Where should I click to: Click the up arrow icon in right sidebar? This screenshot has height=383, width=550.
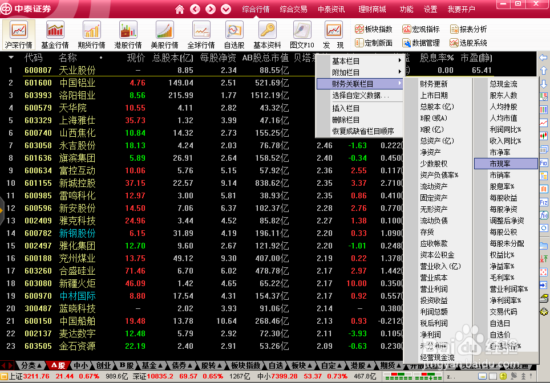[543, 71]
